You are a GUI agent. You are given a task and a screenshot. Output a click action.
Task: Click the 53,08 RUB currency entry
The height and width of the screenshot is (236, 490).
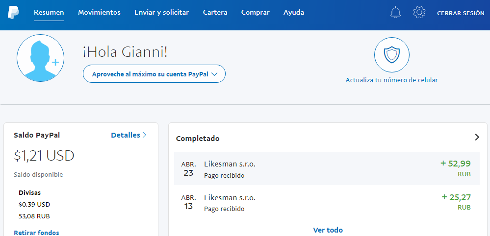pyautogui.click(x=34, y=216)
